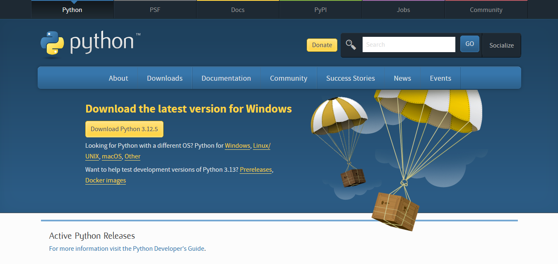Screen dimensions: 558x264
Task: Select the Community top bar tab
Action: click(486, 10)
